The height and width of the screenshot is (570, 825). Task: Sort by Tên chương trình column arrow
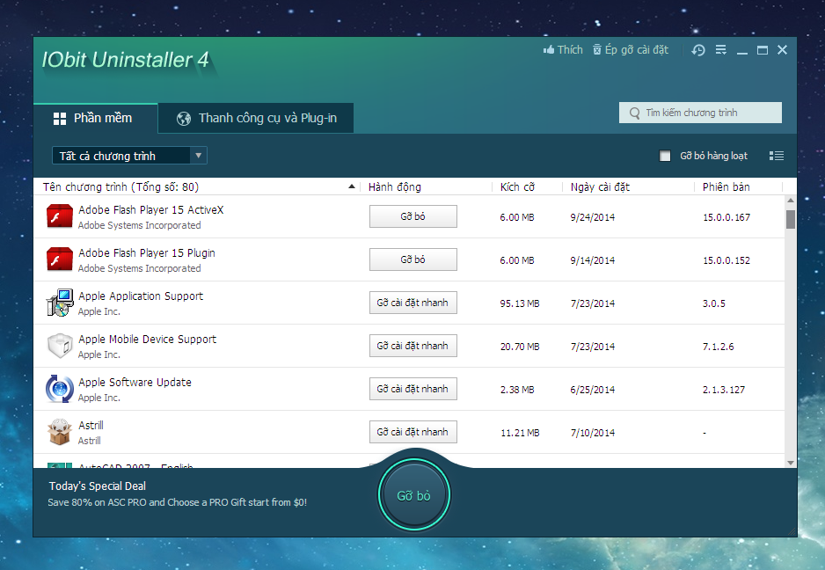point(352,186)
